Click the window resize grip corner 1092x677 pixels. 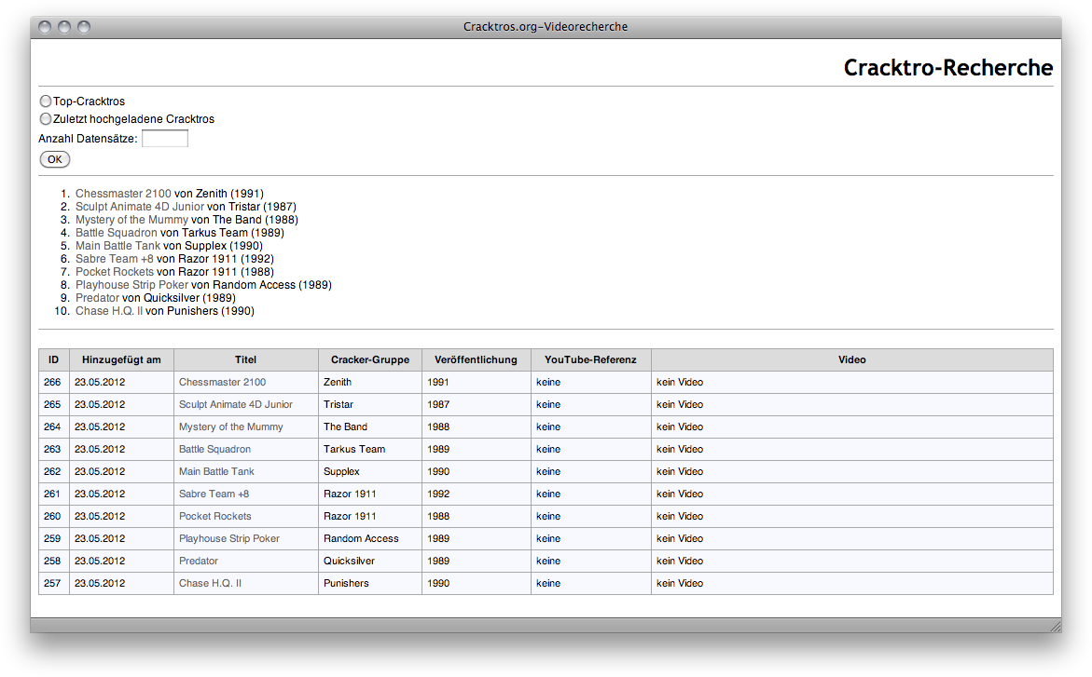click(x=1054, y=626)
